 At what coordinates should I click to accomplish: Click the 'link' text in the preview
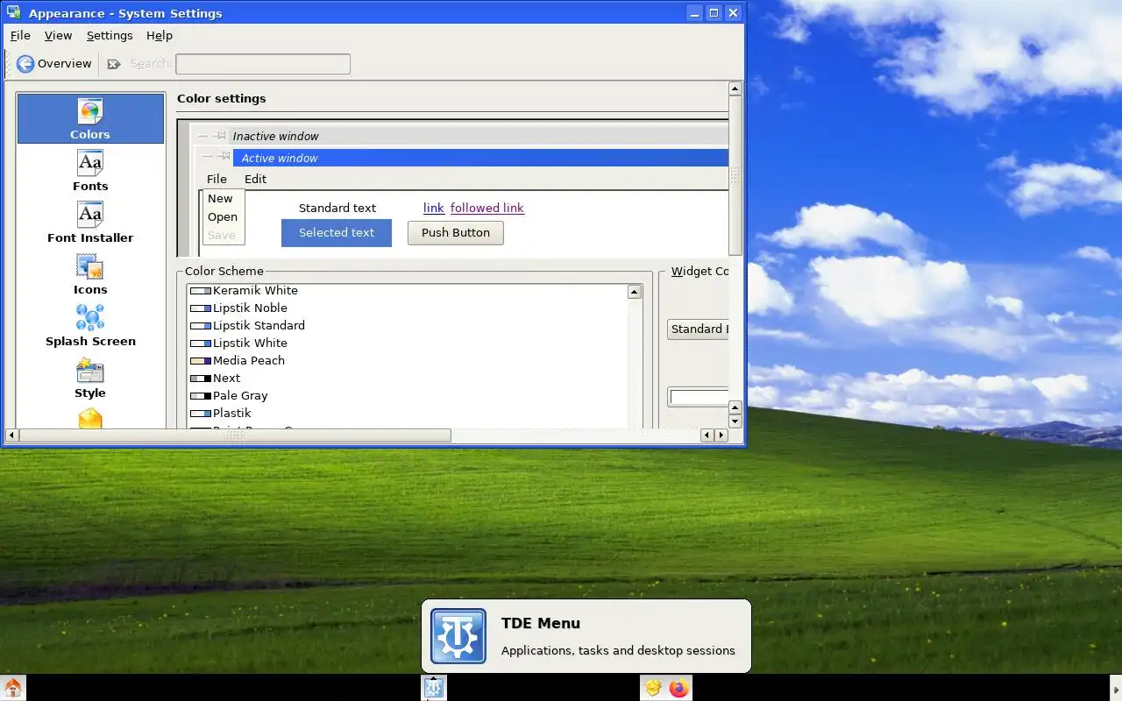tap(434, 208)
